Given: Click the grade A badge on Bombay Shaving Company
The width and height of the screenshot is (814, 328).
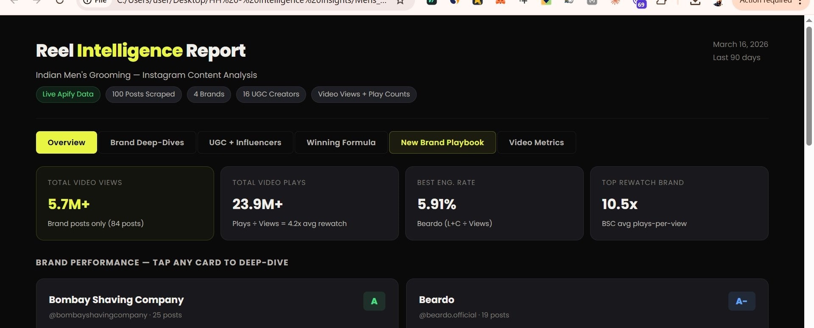Looking at the screenshot, I should (374, 301).
